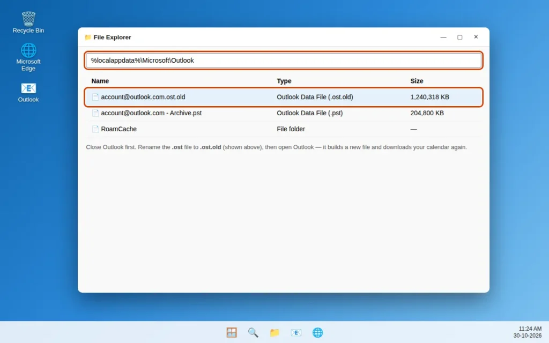
Task: Click file icon beside Archive.pst entry
Action: pyautogui.click(x=95, y=113)
